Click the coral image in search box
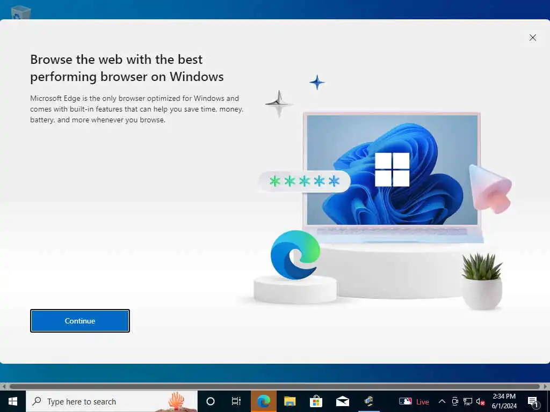Image resolution: width=550 pixels, height=412 pixels. coord(177,401)
